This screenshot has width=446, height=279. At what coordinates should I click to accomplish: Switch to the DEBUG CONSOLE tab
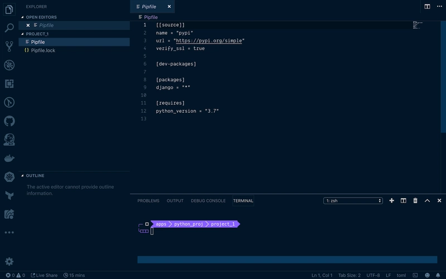click(208, 201)
